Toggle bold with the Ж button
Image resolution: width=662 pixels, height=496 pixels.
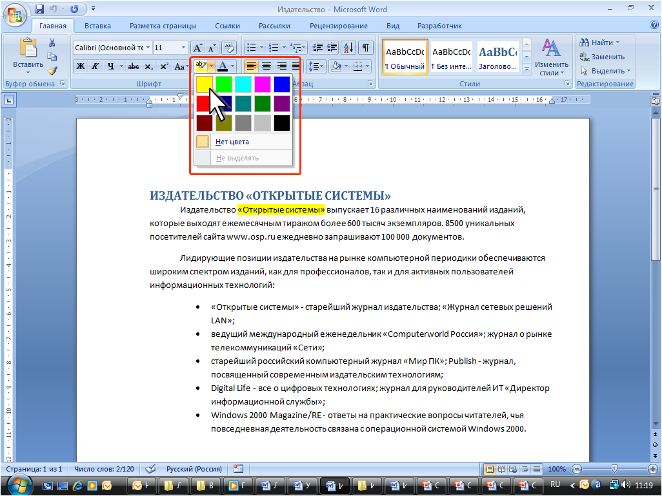pos(80,66)
